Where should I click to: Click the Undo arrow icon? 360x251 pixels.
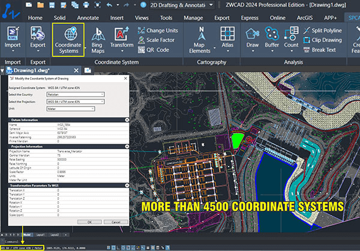pyautogui.click(x=110, y=5)
